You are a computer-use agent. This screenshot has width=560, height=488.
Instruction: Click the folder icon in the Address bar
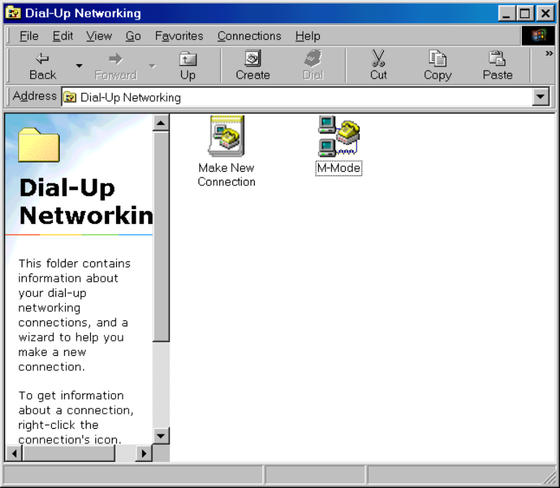point(70,97)
